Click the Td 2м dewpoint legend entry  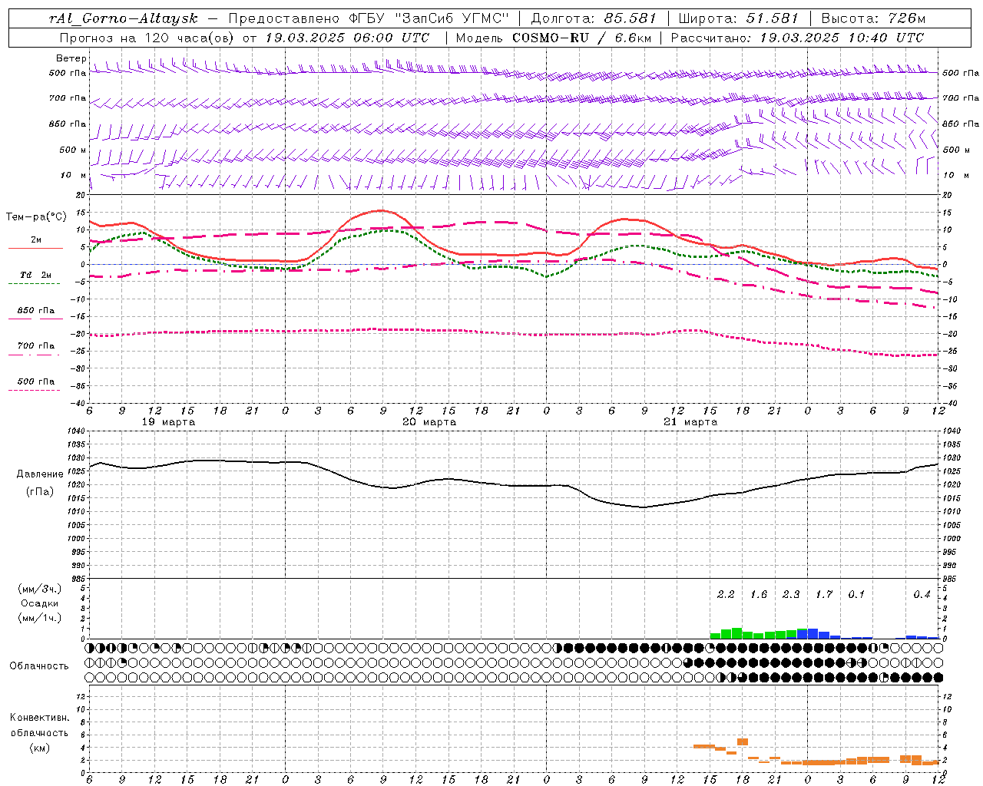click(x=35, y=275)
